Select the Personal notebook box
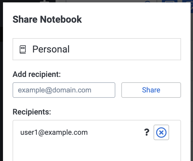The height and width of the screenshot is (161, 193). click(x=97, y=49)
